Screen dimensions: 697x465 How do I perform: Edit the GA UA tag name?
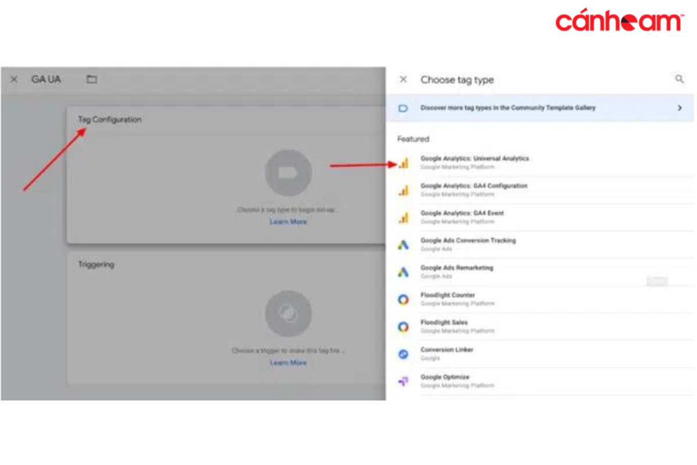click(x=46, y=80)
